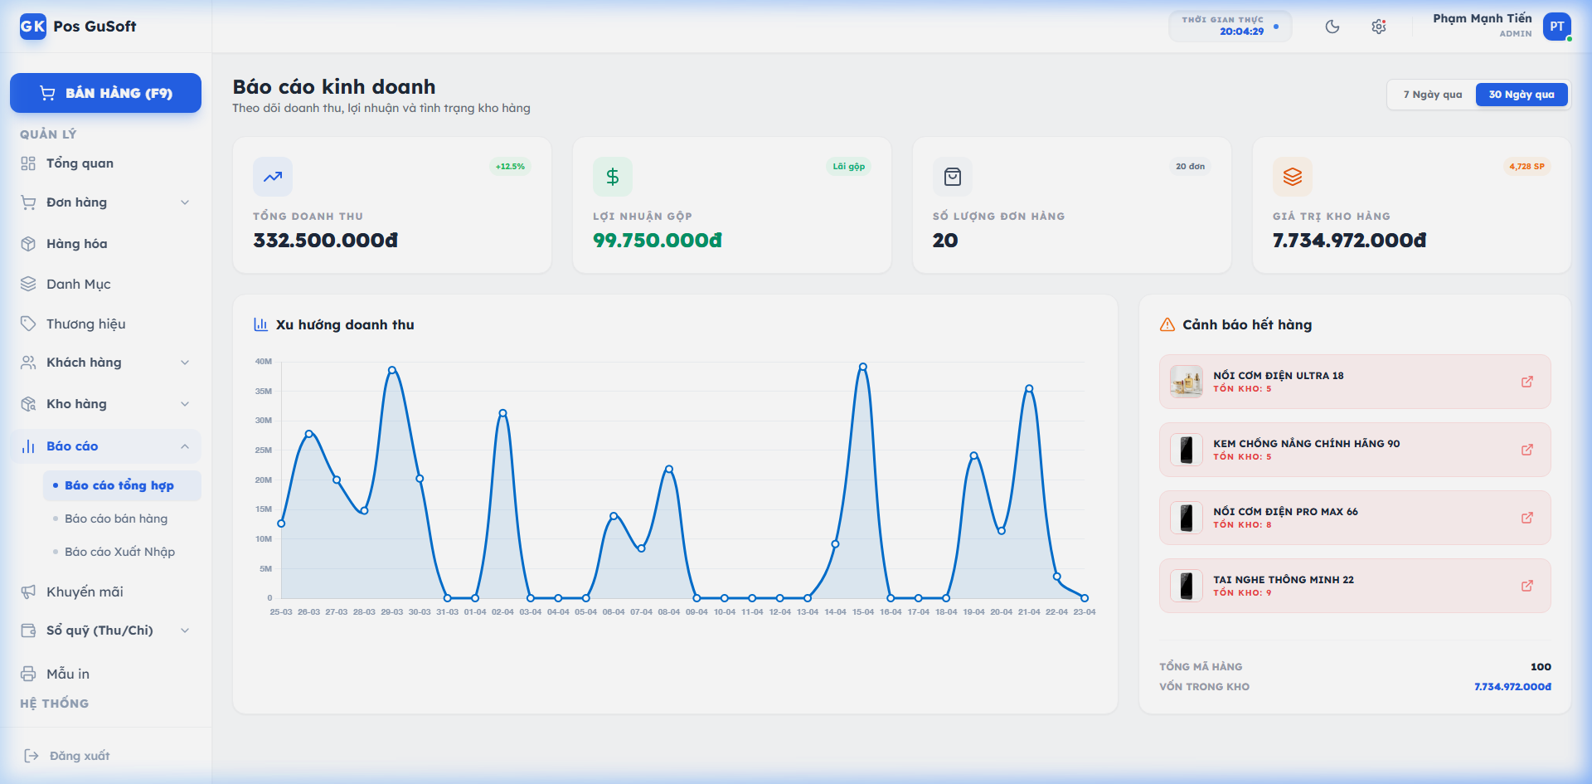Open link icon for Kem Chống Nắng Chính Hãng 90

click(x=1526, y=450)
